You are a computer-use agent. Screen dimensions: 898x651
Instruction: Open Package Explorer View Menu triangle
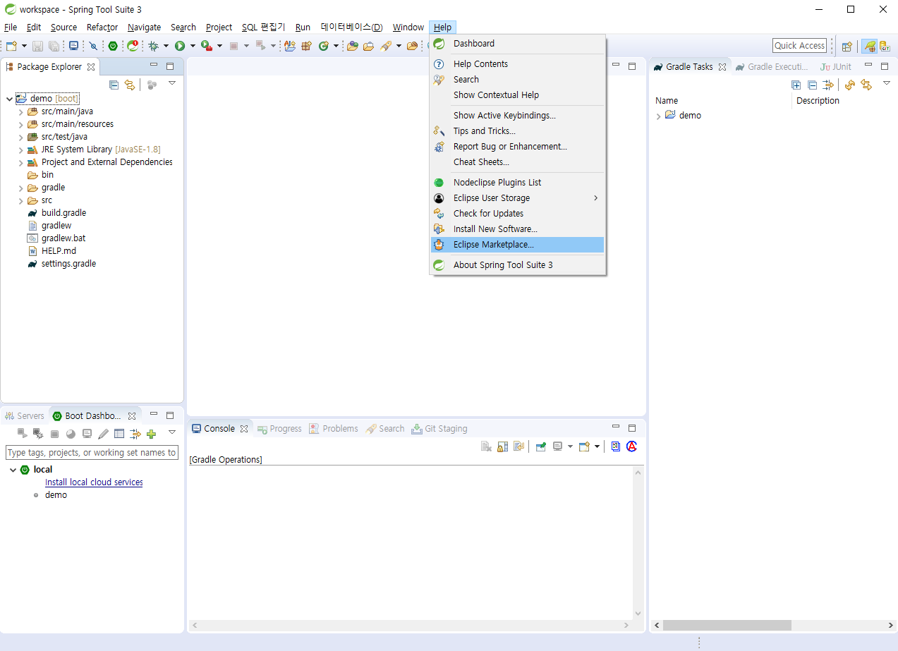tap(172, 83)
